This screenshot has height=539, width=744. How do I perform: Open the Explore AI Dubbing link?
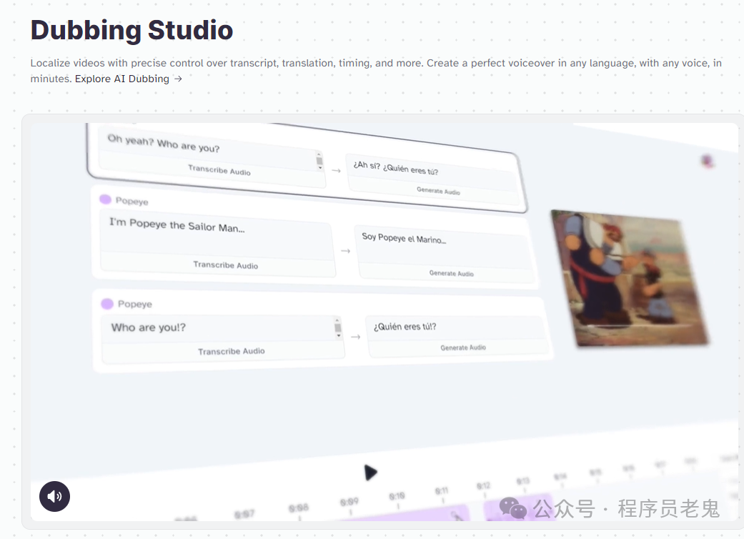(129, 79)
